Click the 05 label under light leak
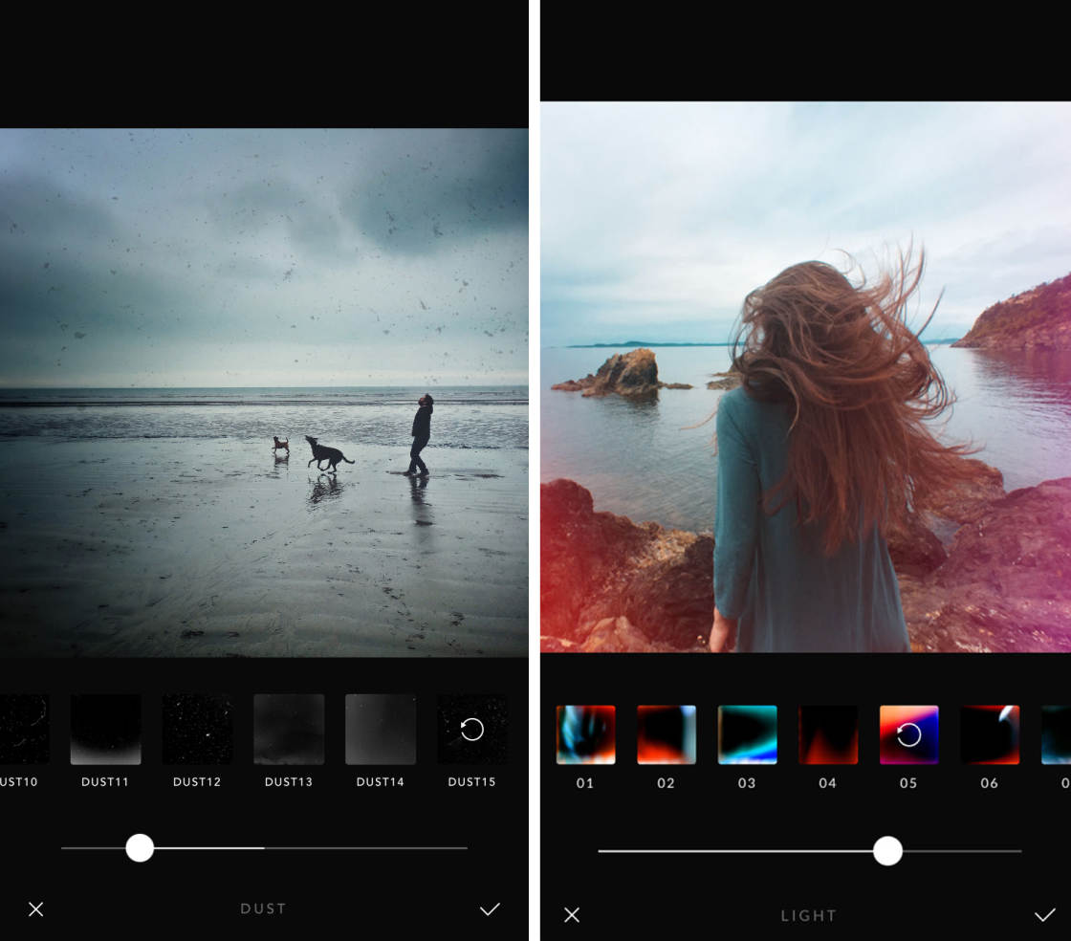This screenshot has width=1071, height=941. coord(908,783)
